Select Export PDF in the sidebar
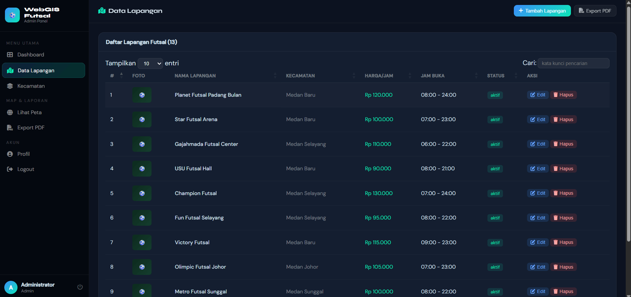 pos(44,127)
